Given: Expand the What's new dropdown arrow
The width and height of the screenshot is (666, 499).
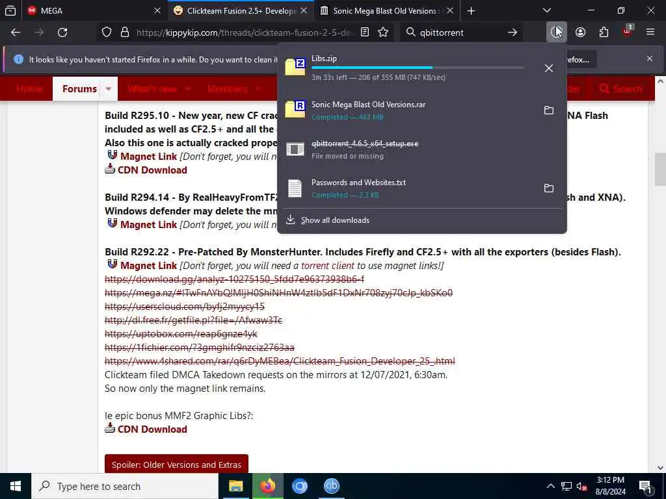Looking at the screenshot, I should [187, 88].
